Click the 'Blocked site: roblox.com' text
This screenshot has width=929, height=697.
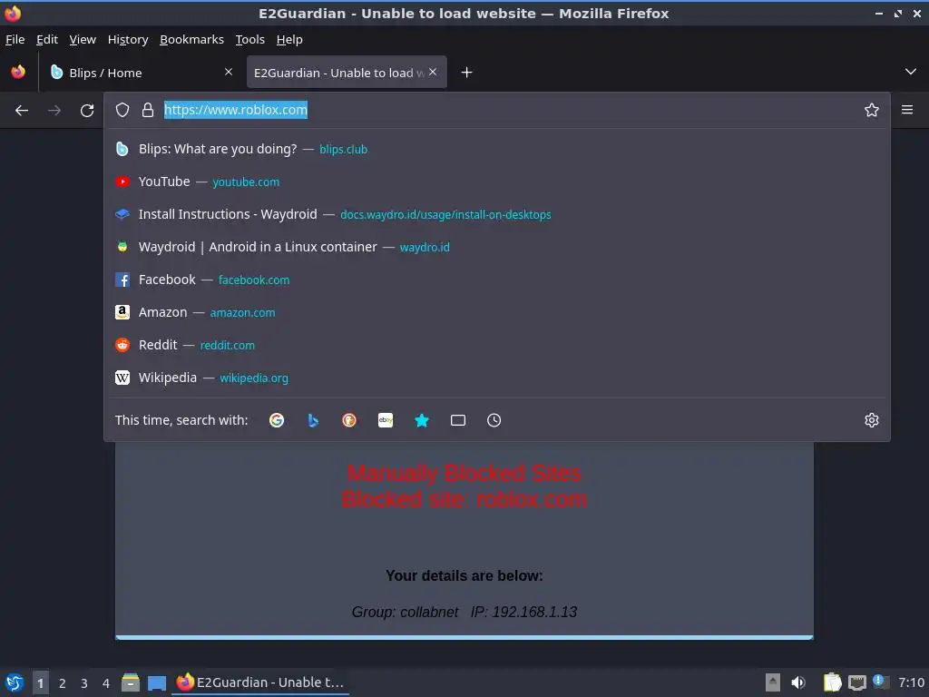(464, 500)
